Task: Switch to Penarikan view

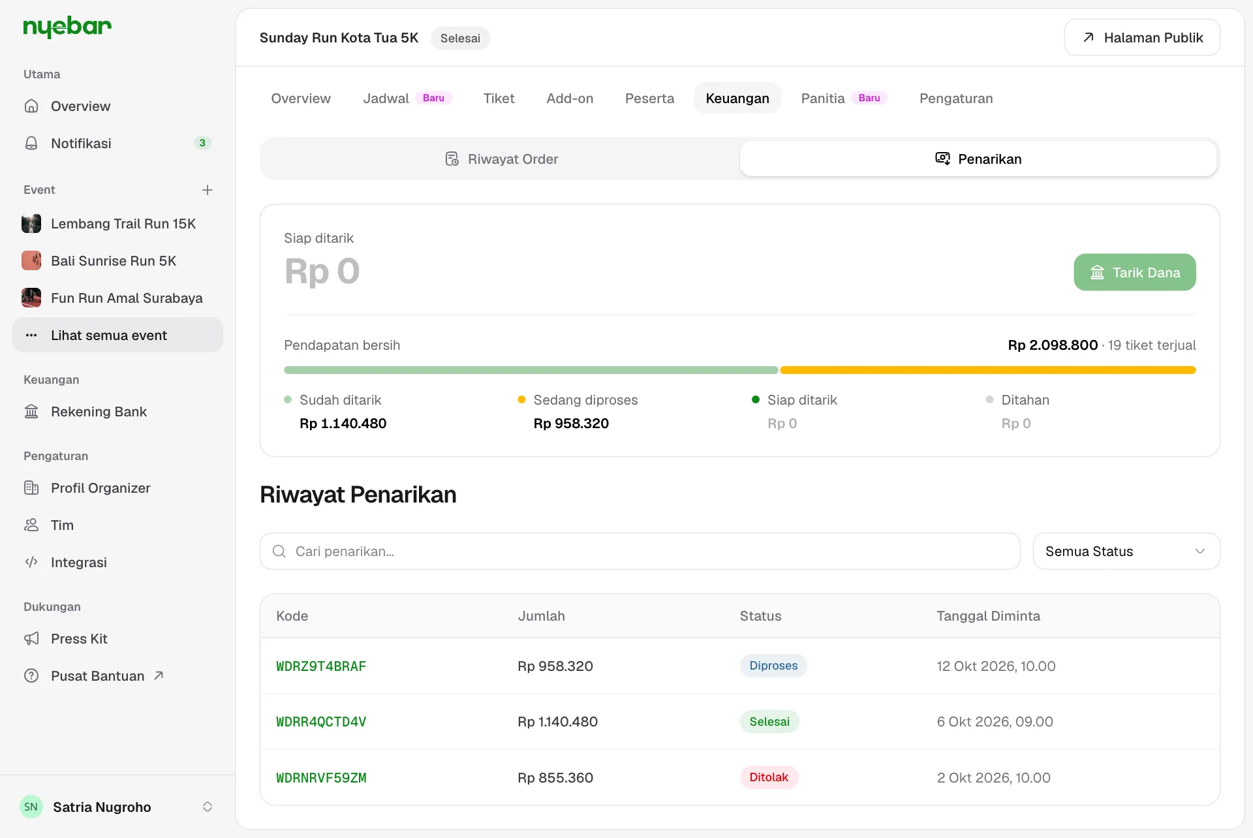Action: (978, 159)
